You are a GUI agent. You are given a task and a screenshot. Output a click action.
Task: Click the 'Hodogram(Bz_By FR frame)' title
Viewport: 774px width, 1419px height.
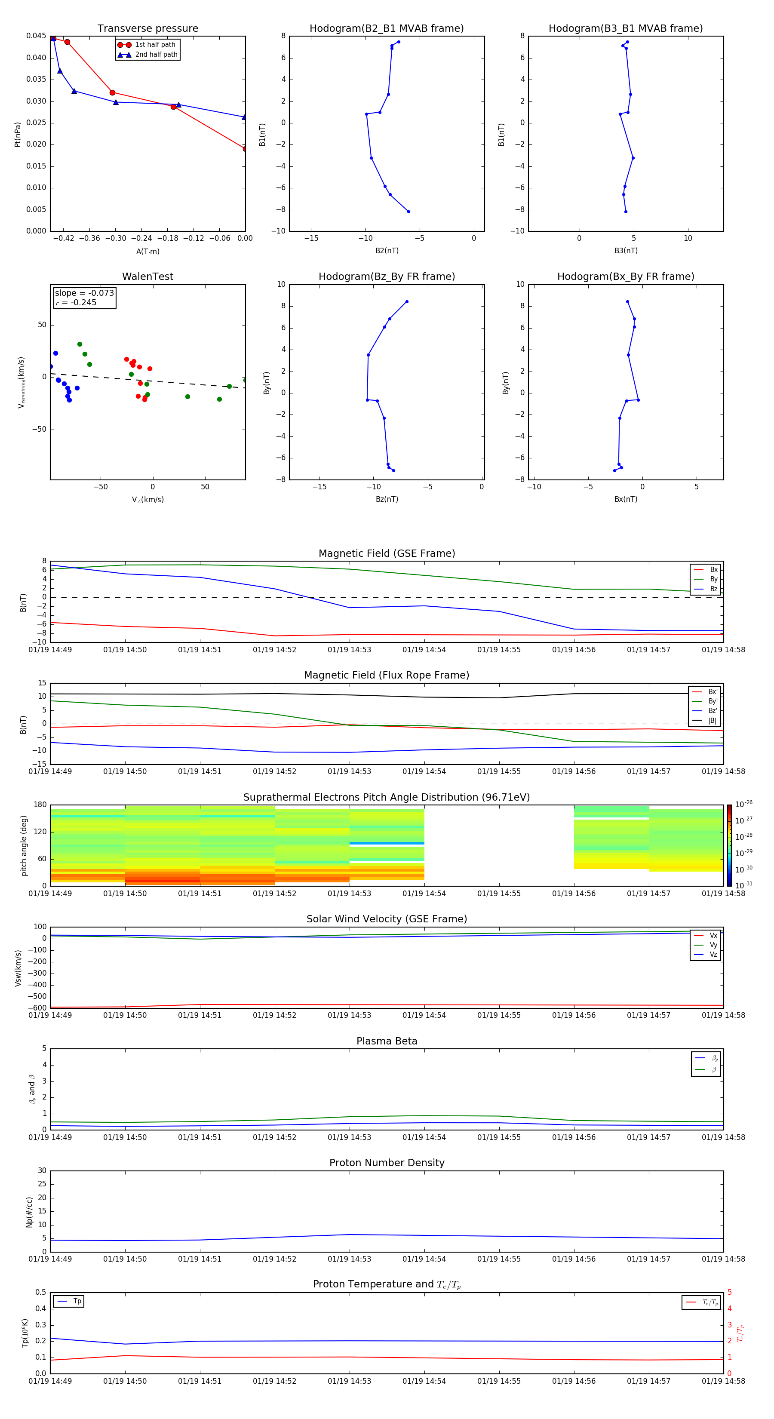tap(387, 276)
